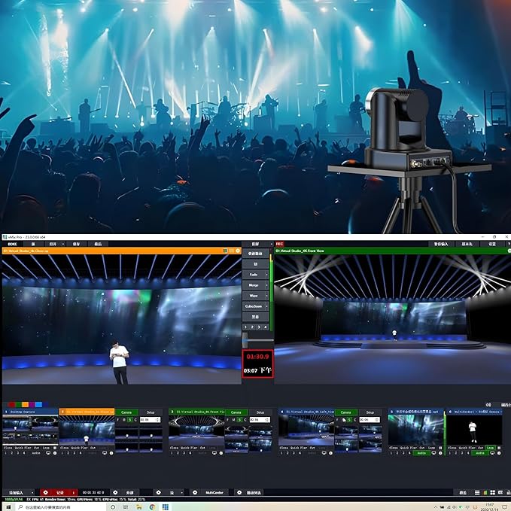Viewport: 511px width, 511px height.
Task: Open settings gear next to MultiCorder
Action: [x=194, y=492]
